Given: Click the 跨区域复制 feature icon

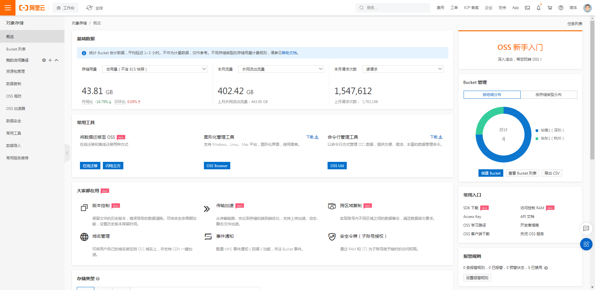Looking at the screenshot, I should (x=332, y=206).
